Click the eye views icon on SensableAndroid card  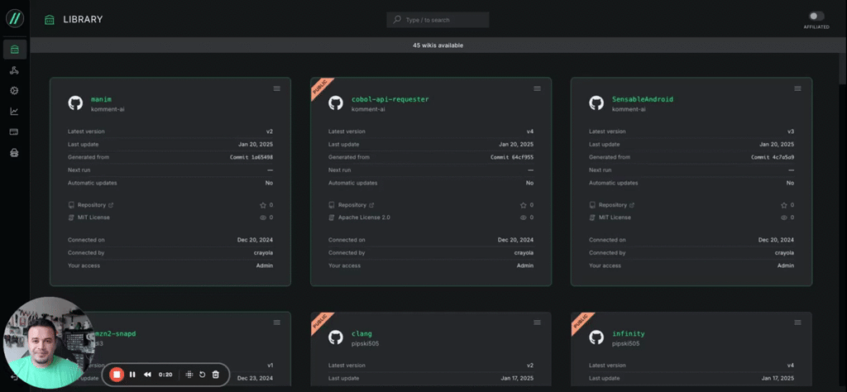[x=784, y=218]
